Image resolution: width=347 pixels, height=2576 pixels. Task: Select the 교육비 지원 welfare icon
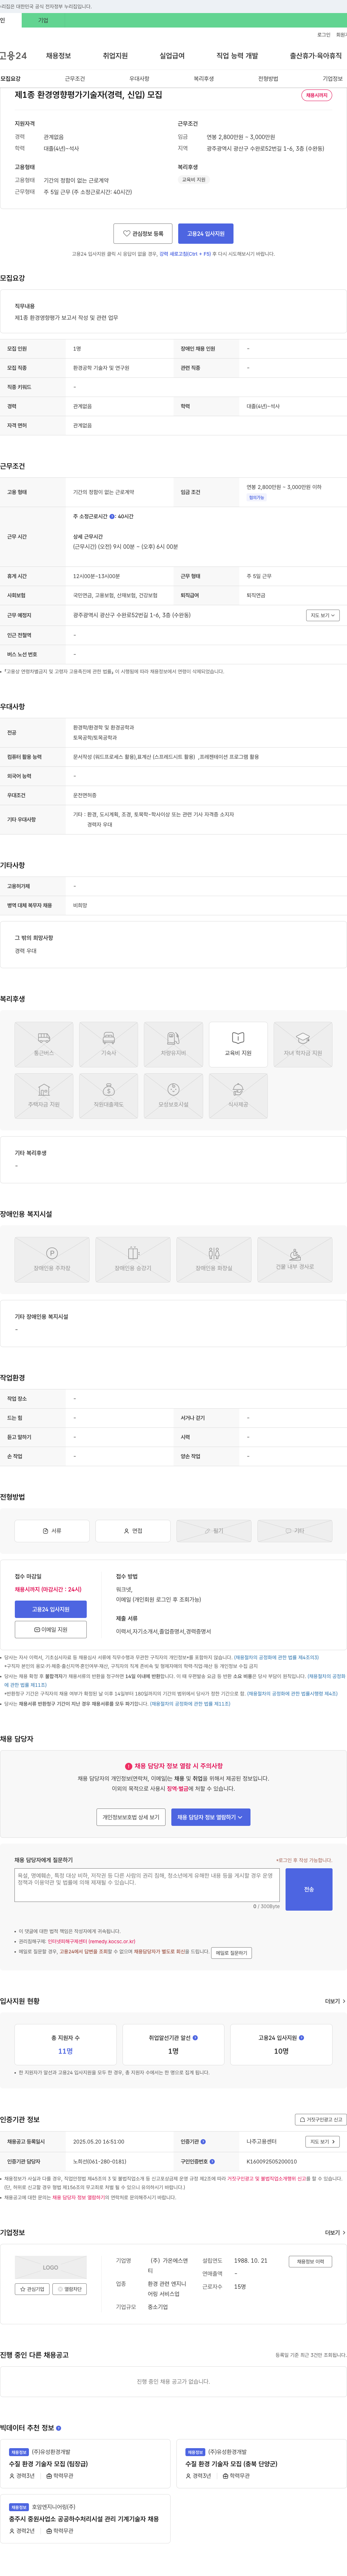(x=238, y=1043)
